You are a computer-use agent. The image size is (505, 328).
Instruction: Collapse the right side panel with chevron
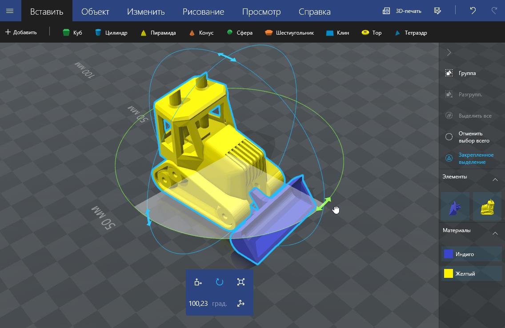tap(449, 52)
